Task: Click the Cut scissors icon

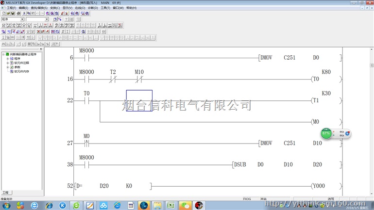Action: pyautogui.click(x=24, y=13)
